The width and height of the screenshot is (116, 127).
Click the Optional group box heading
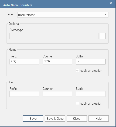coord(14,24)
